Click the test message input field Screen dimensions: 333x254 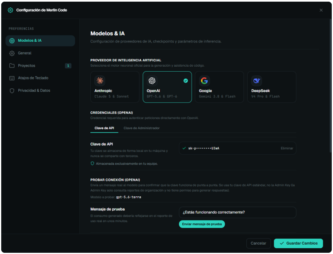click(x=237, y=212)
